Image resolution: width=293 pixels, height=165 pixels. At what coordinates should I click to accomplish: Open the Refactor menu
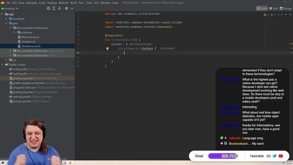[x=64, y=3]
